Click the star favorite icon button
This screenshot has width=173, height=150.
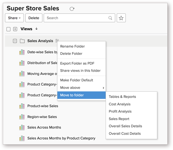[x=121, y=18]
